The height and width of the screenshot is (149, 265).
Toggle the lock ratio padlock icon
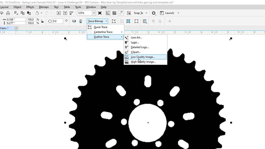coord(42,21)
